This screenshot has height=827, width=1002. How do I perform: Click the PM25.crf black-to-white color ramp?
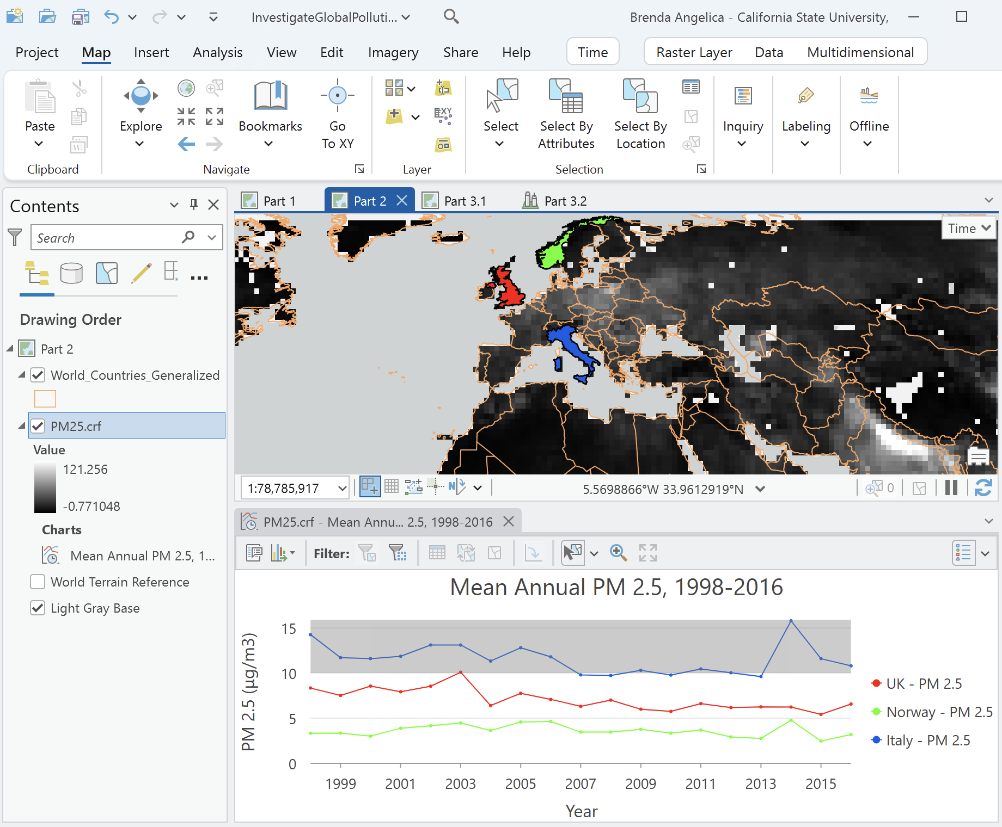click(45, 487)
